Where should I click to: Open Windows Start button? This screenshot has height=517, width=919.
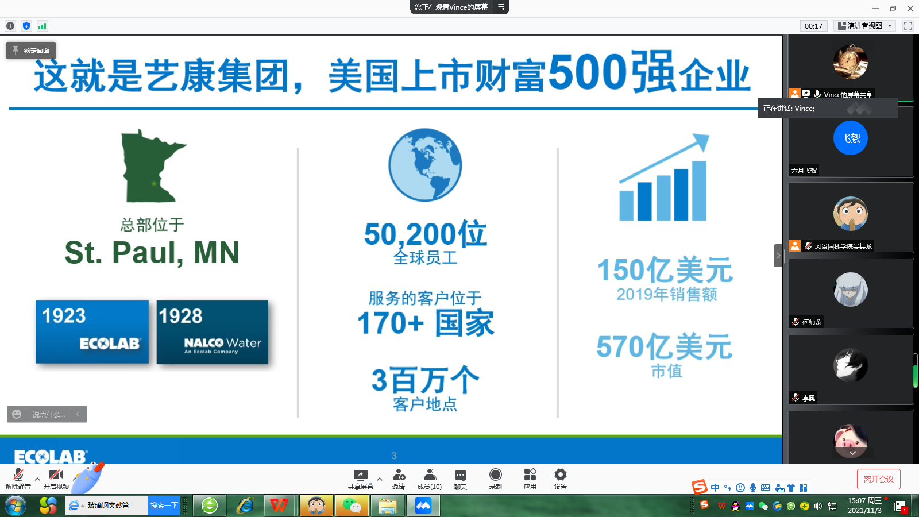point(16,506)
